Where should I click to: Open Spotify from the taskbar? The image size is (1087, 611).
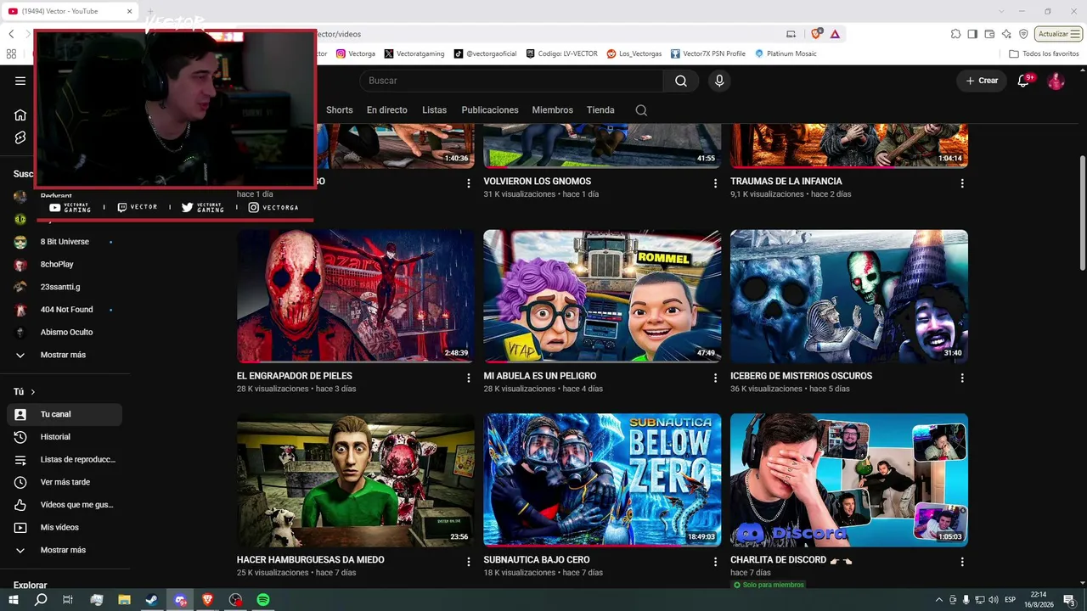(263, 600)
